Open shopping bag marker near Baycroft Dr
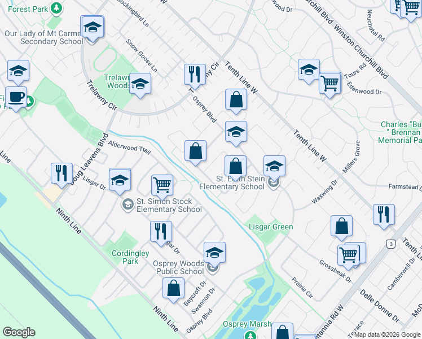The height and width of the screenshot is (339, 422). [173, 289]
